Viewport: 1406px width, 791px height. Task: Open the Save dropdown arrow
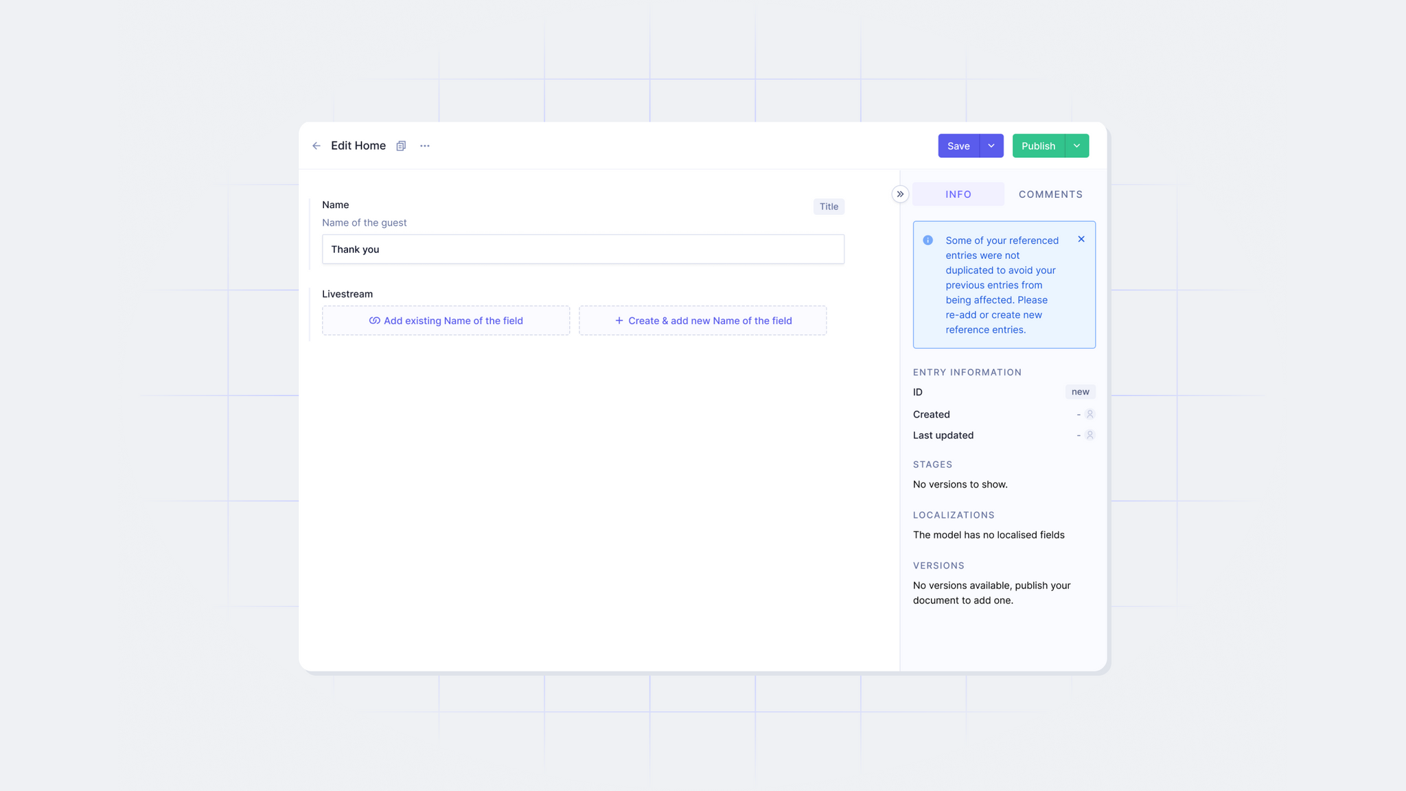pos(991,146)
